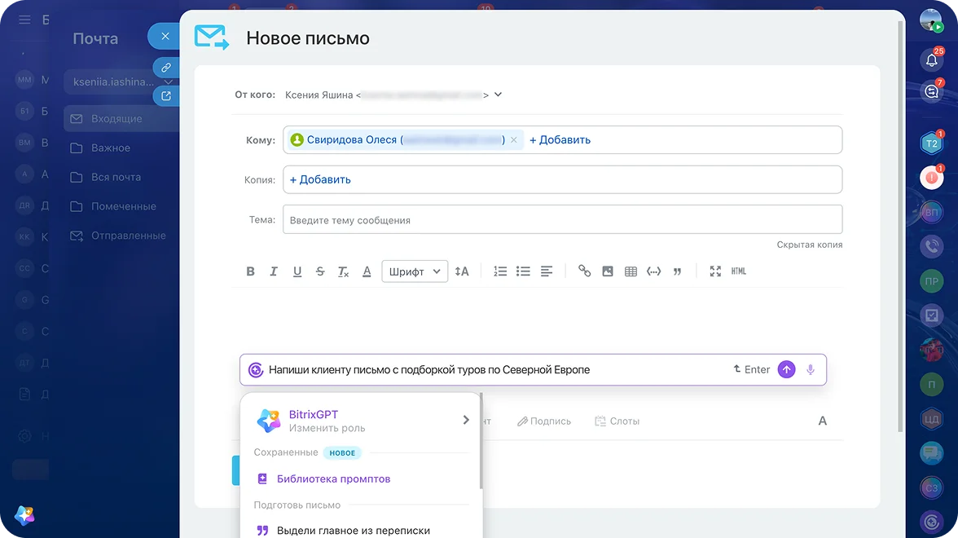Open BitrixGPT change role submenu

tap(363, 421)
